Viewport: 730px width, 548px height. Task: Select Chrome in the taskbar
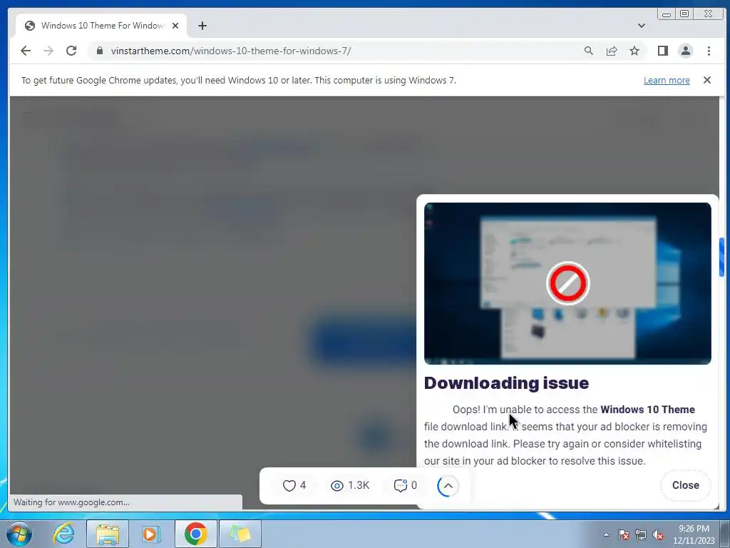click(x=195, y=534)
